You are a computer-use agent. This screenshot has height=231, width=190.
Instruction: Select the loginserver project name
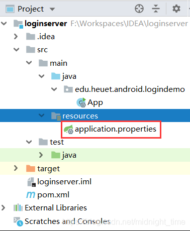46,24
